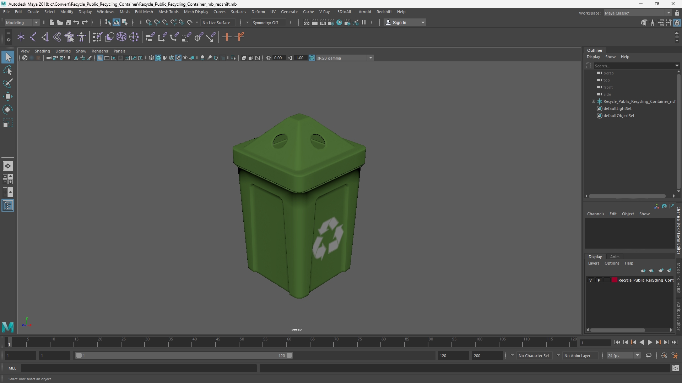Viewport: 682px width, 383px height.
Task: Go to end of playback range
Action: [674, 342]
